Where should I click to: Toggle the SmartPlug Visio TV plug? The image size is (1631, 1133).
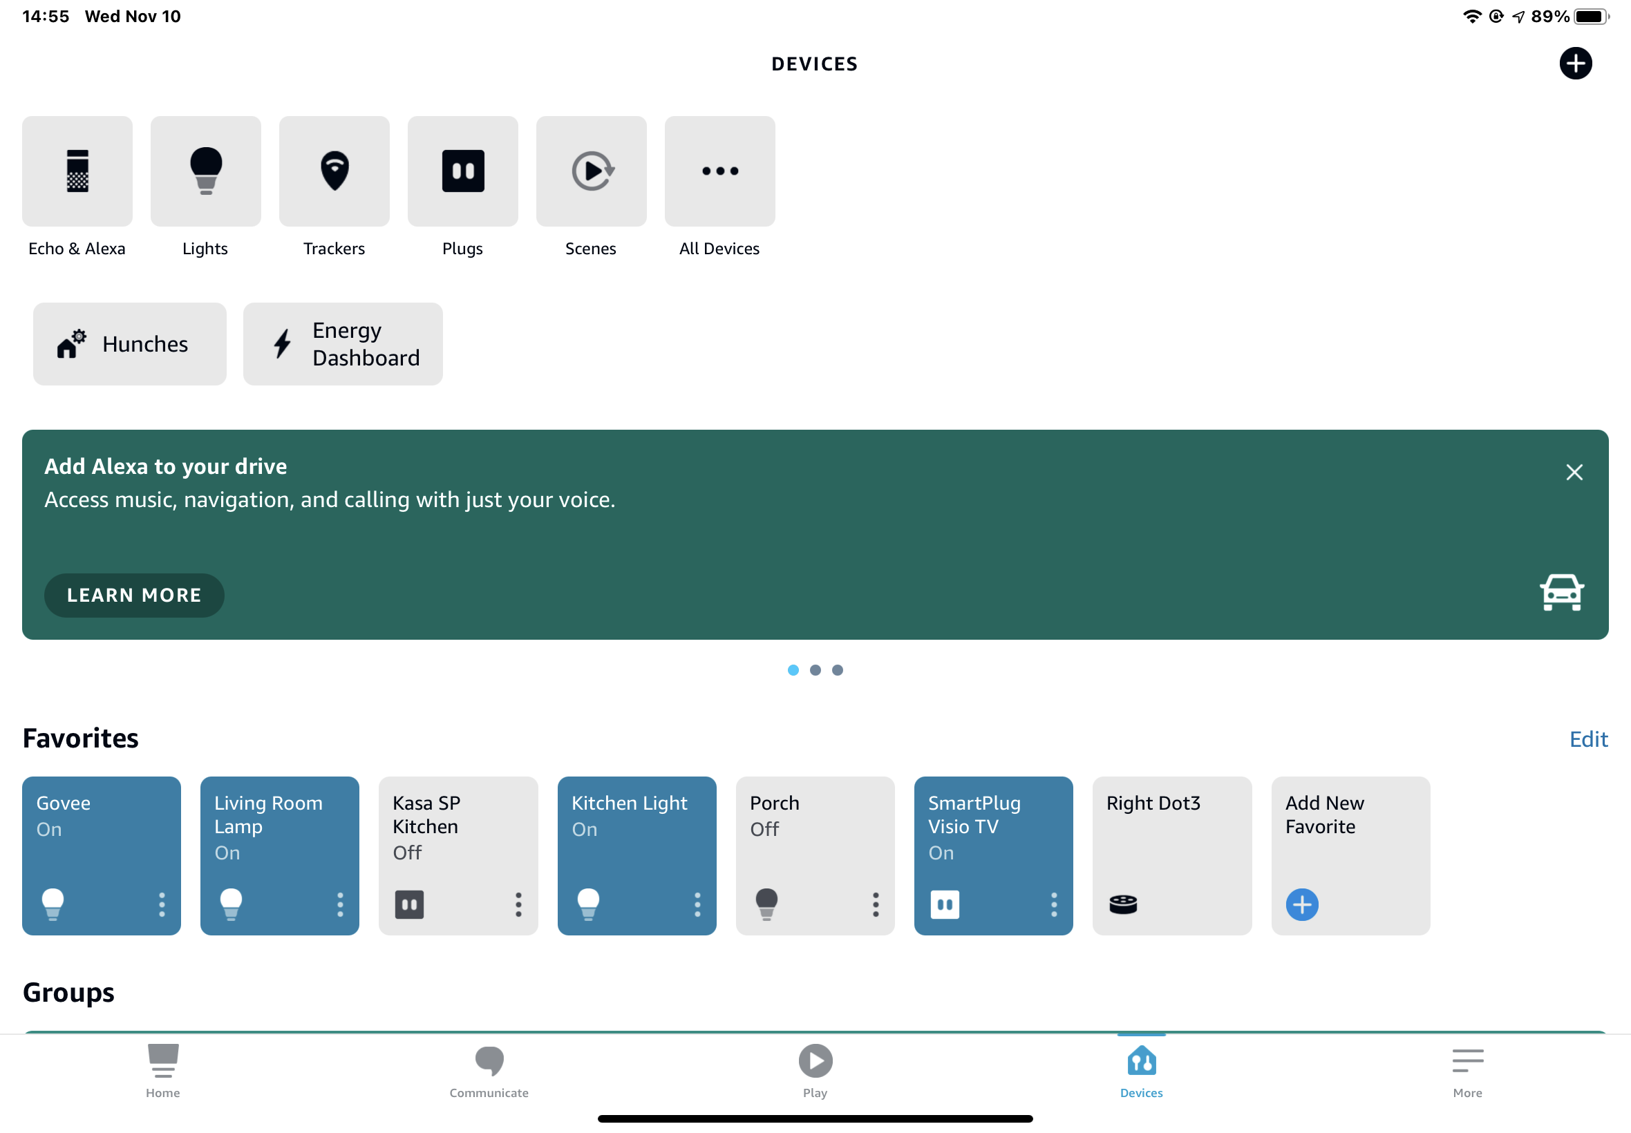[945, 904]
